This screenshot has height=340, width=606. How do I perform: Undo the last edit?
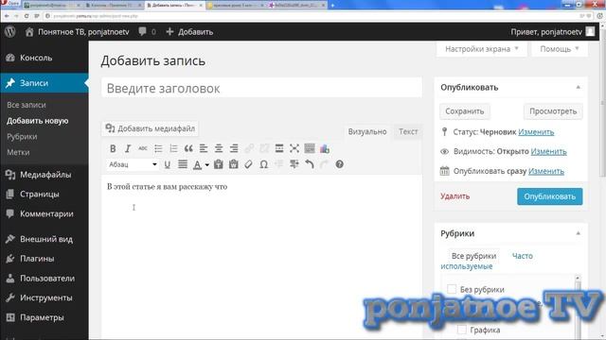pyautogui.click(x=310, y=164)
